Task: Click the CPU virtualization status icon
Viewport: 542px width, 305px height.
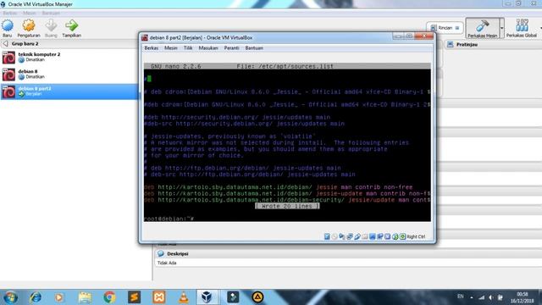Action: 388,236
